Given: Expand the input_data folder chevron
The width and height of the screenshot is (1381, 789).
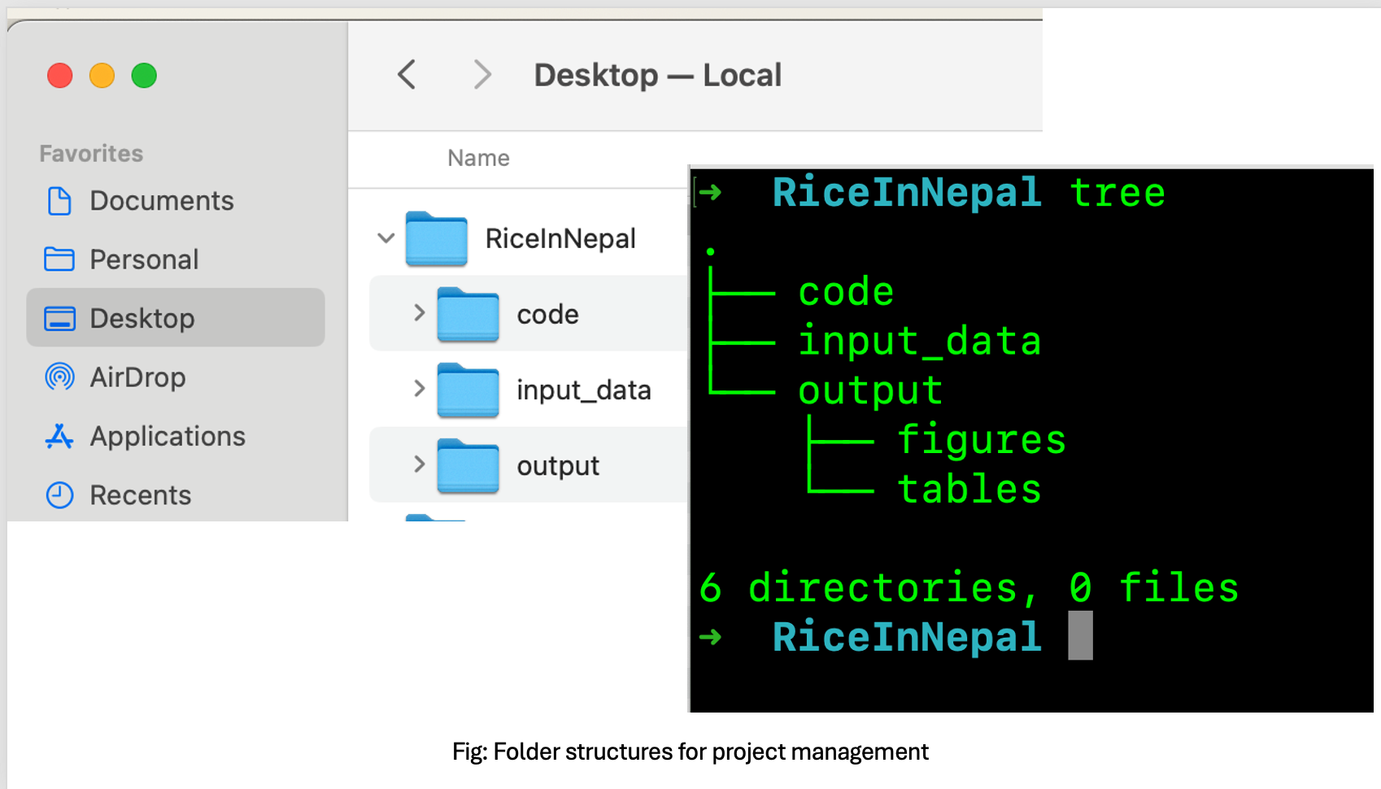Looking at the screenshot, I should click(x=419, y=389).
